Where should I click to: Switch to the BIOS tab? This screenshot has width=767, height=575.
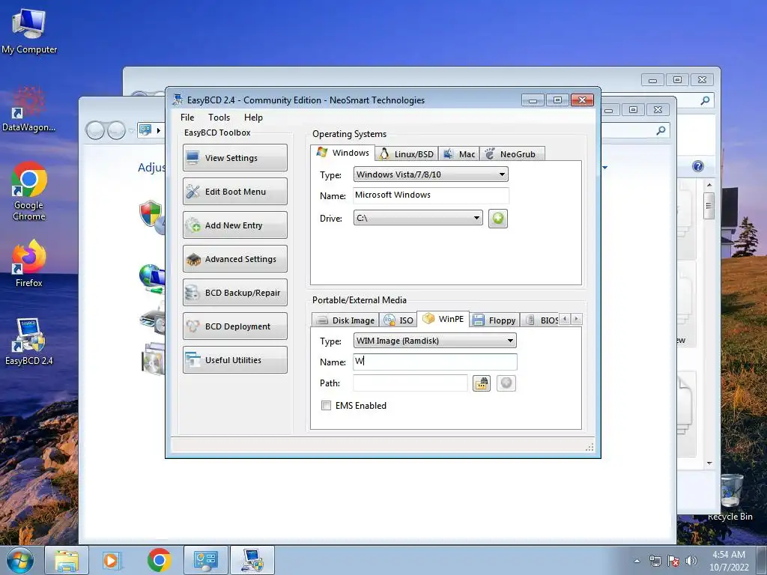point(541,320)
